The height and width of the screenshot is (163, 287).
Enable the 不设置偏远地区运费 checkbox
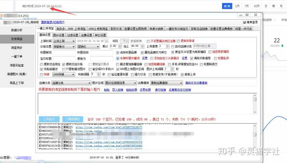(149, 41)
